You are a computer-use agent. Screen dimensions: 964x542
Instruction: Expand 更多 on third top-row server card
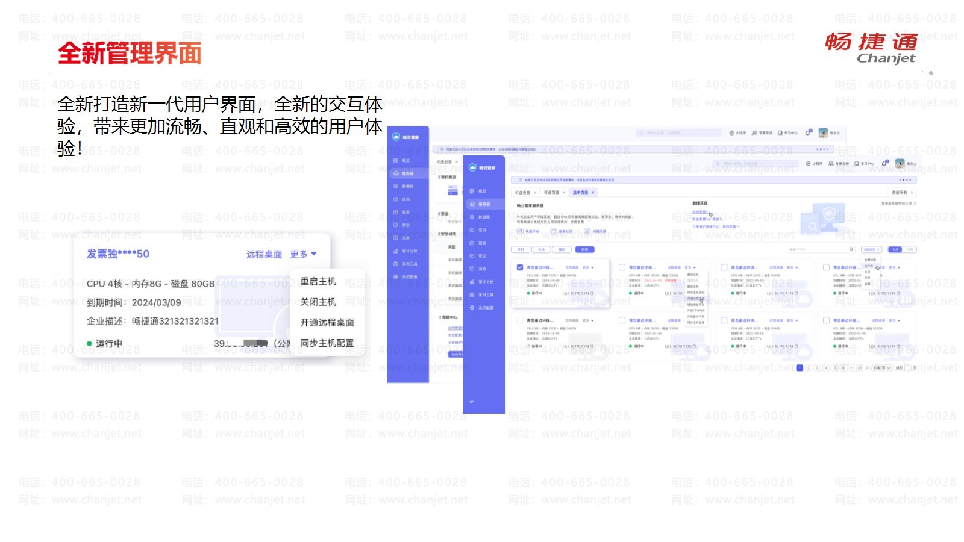pos(792,267)
